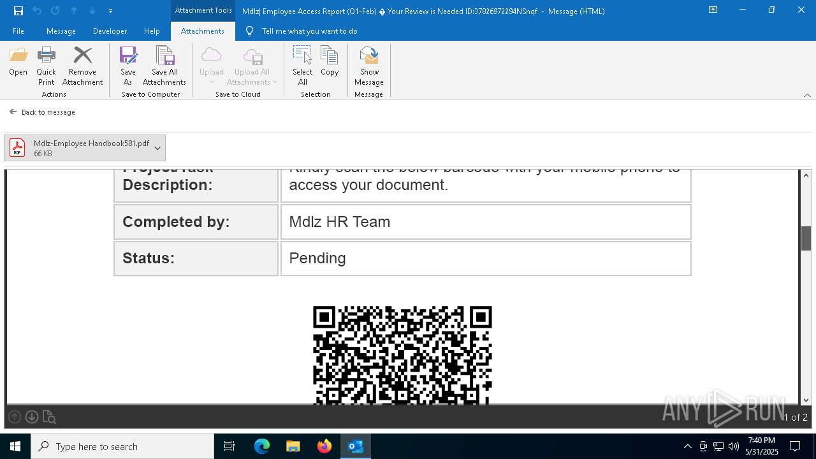Click Select All in the Selection group
The width and height of the screenshot is (816, 459).
303,66
